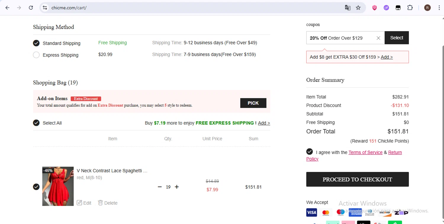Click the sale unit price $7.99
Screen dimensions: 444x224
212,190
